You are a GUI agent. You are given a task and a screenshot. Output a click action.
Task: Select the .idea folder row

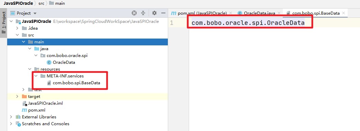[x=87, y=28]
